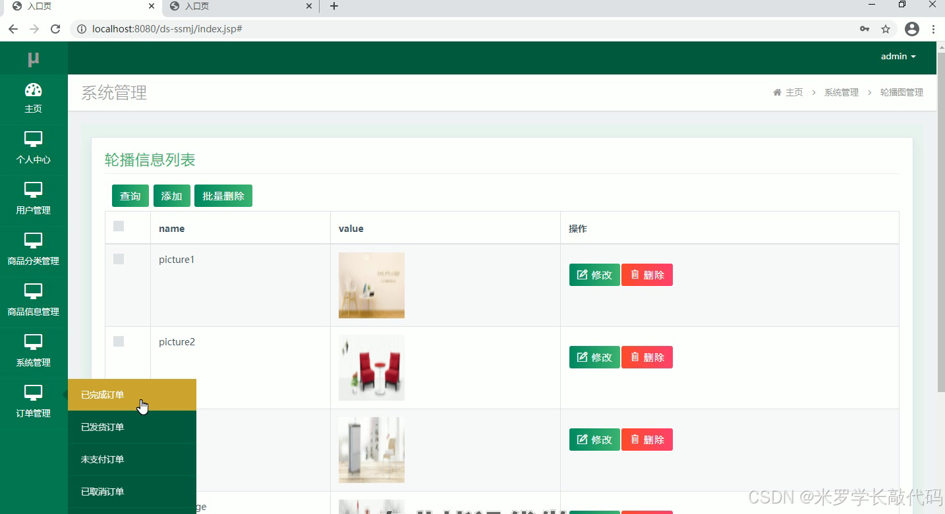Close the first 入口页 tab

point(152,6)
